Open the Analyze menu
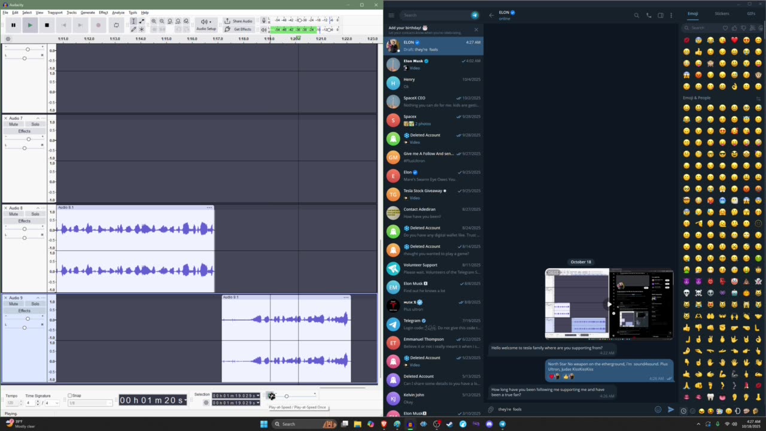 118,13
